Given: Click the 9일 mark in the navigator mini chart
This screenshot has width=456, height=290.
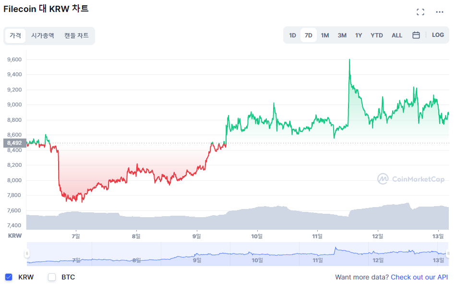Looking at the screenshot, I should 197,260.
